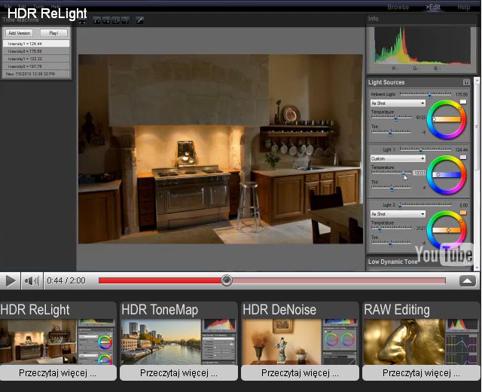Click the histogram in the Info panel
Viewport: 482px width, 392px height.
(422, 46)
